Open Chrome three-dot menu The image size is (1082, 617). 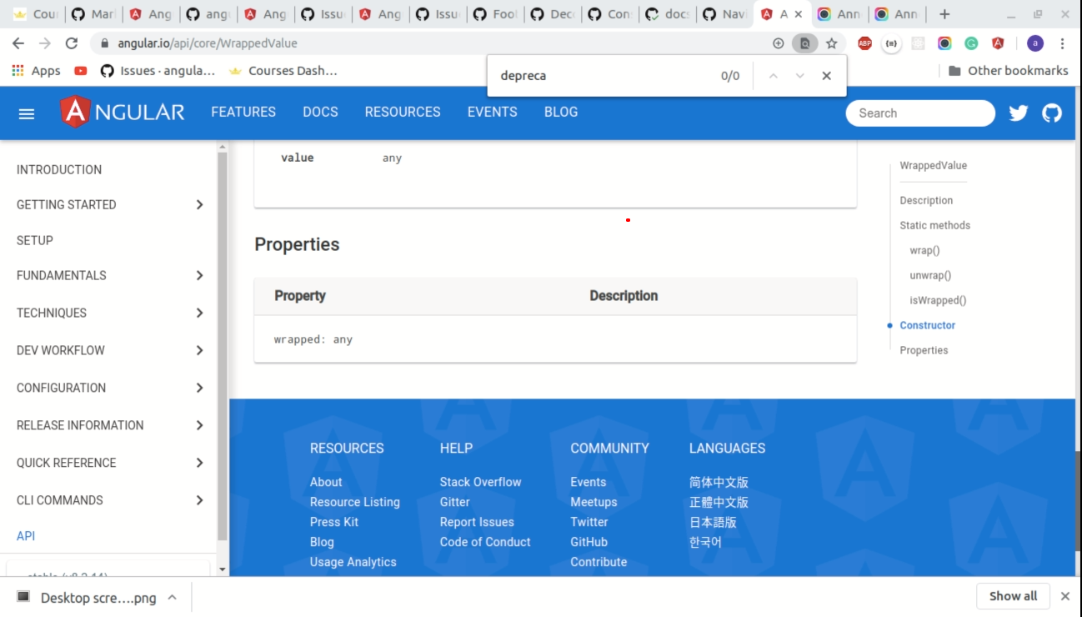[1063, 43]
